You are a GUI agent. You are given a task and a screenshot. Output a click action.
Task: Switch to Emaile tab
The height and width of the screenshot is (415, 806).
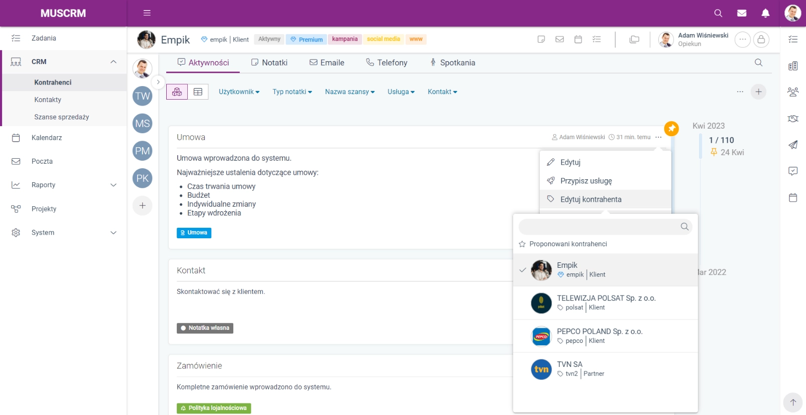tap(327, 63)
